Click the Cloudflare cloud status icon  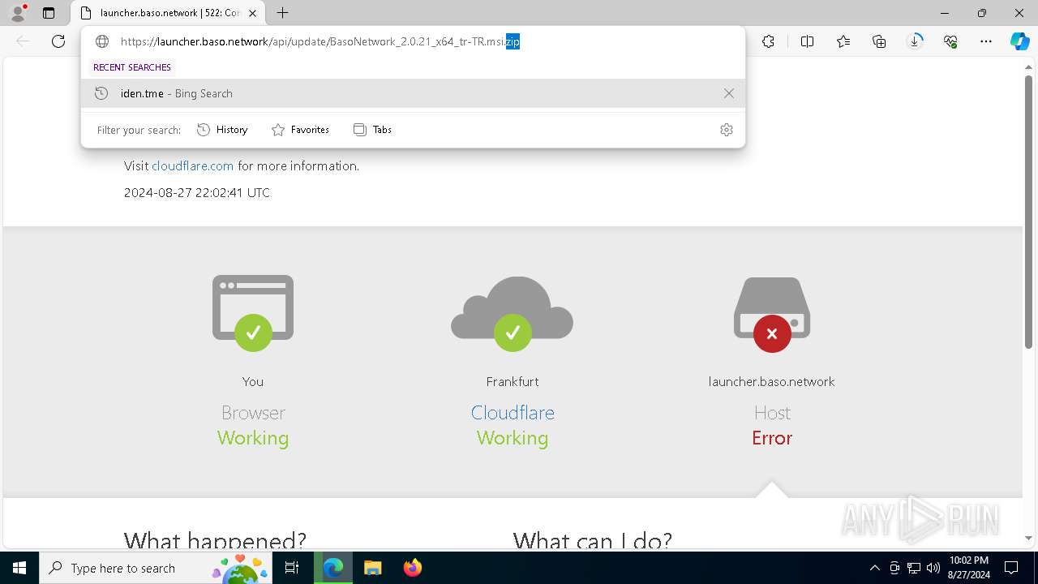(513, 314)
